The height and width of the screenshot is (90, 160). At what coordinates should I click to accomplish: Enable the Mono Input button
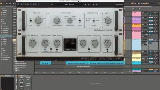tap(85, 59)
